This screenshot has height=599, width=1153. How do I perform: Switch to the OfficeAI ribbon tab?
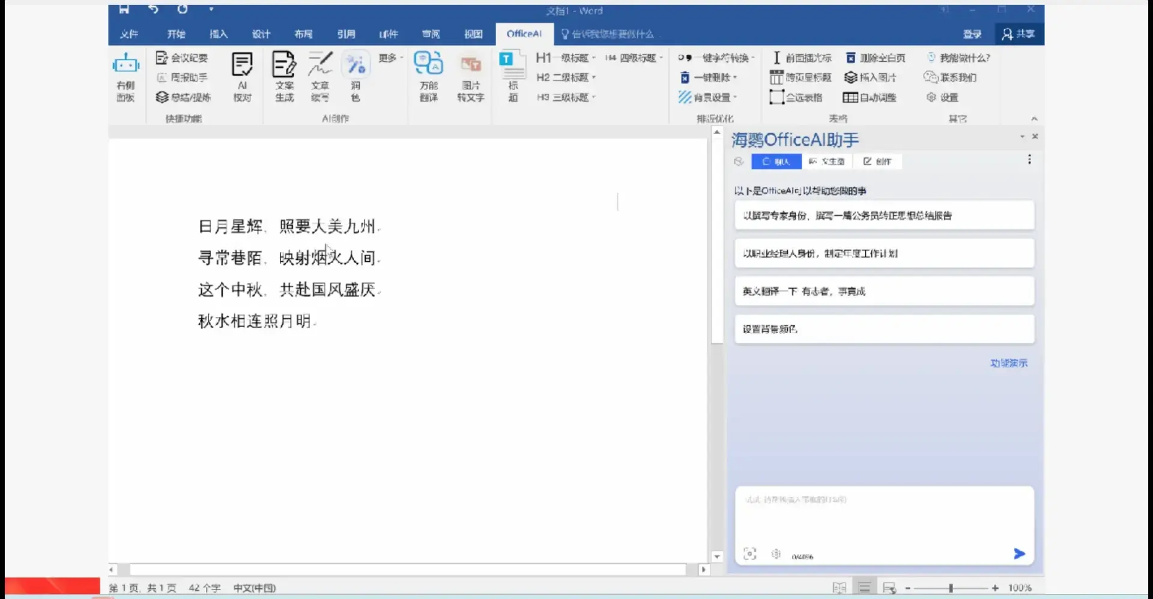pyautogui.click(x=524, y=34)
